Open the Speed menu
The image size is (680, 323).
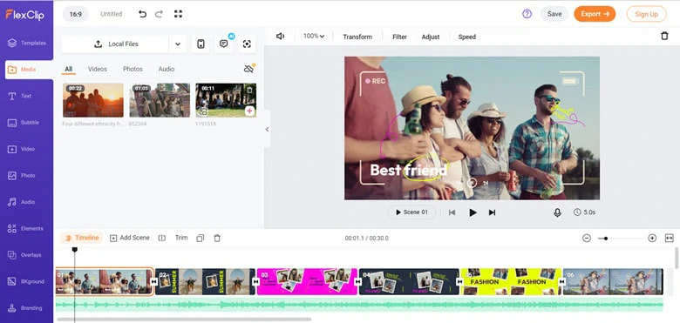click(x=467, y=37)
